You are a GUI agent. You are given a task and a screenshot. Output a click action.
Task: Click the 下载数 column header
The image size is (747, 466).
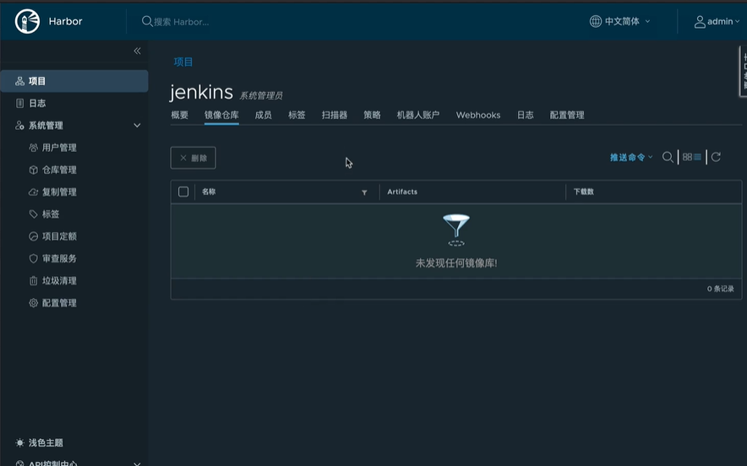584,192
